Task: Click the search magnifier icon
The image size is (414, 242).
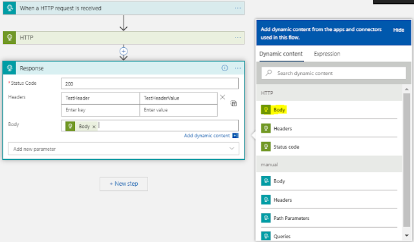Action: [x=269, y=72]
